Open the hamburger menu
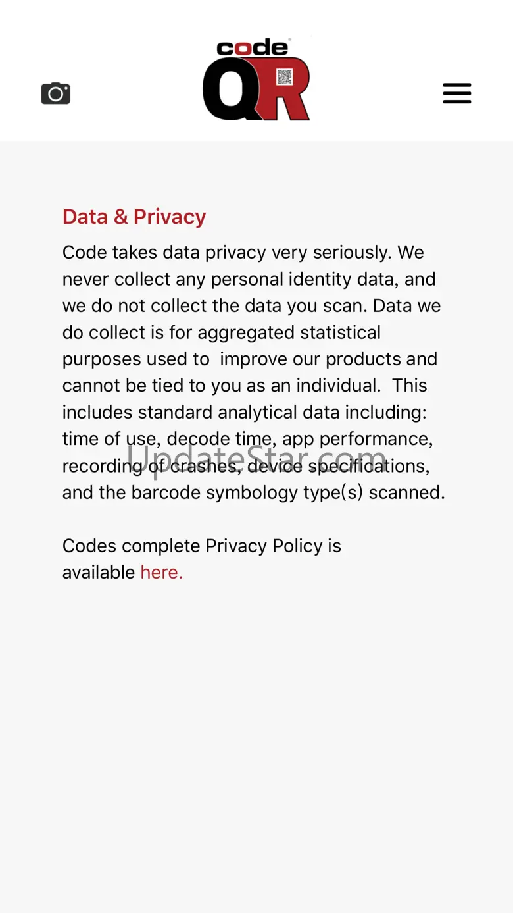Image resolution: width=513 pixels, height=913 pixels. pos(456,93)
